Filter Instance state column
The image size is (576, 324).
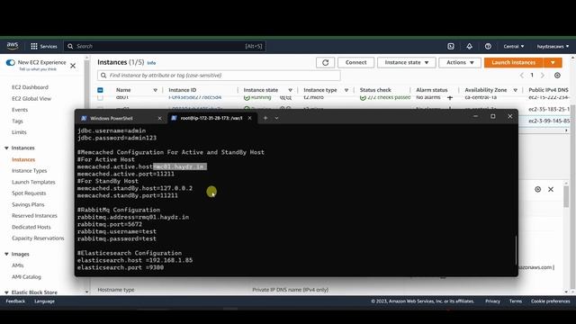click(x=290, y=90)
